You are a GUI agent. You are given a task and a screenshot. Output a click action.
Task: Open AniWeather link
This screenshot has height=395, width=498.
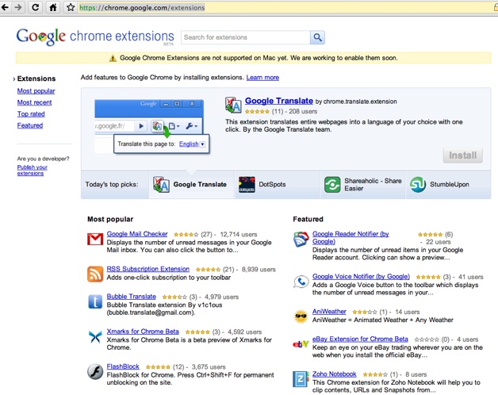[x=329, y=312]
